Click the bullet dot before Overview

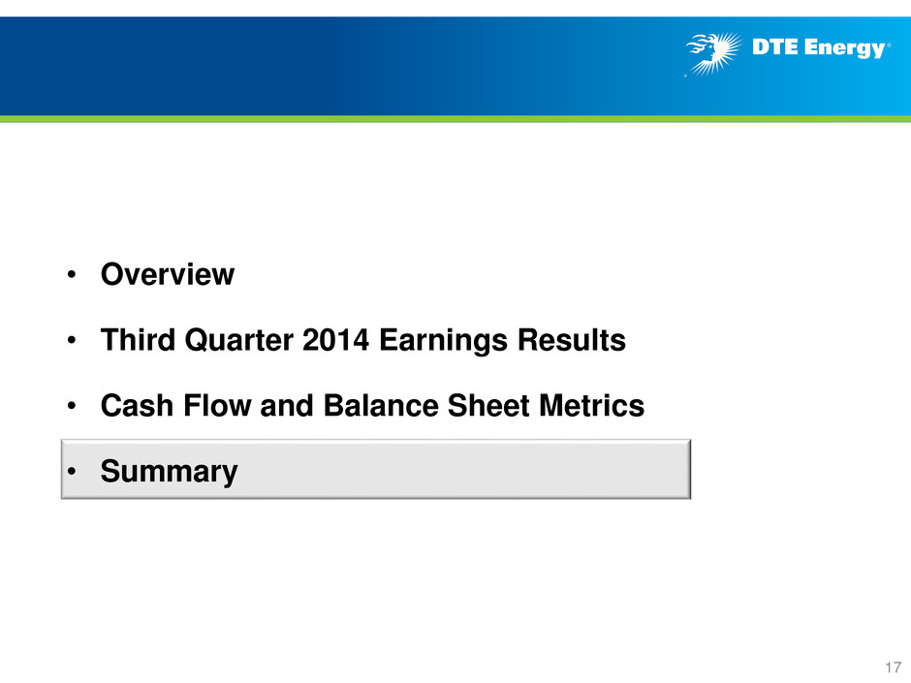click(x=72, y=274)
